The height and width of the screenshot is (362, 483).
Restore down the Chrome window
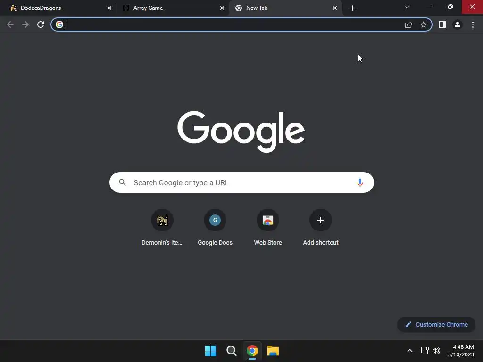[450, 7]
